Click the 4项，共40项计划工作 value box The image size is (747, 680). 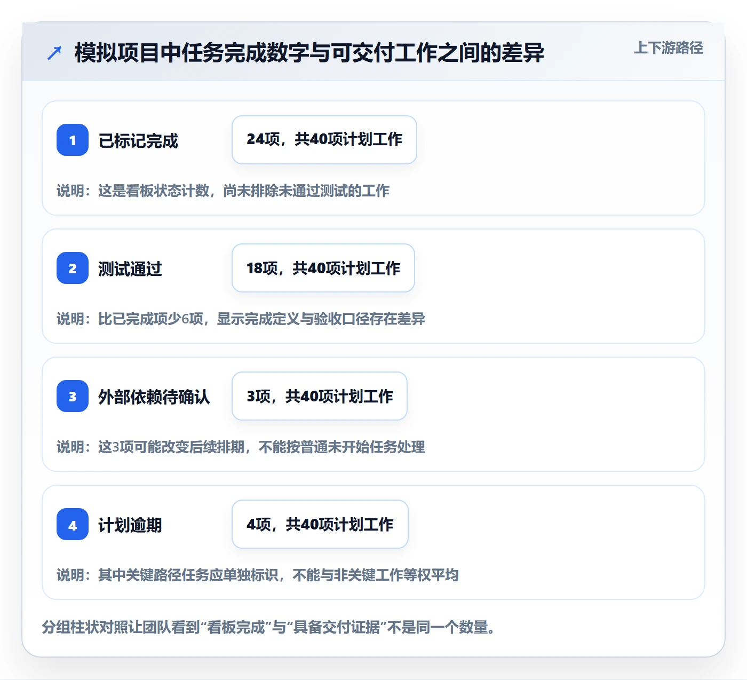click(320, 524)
